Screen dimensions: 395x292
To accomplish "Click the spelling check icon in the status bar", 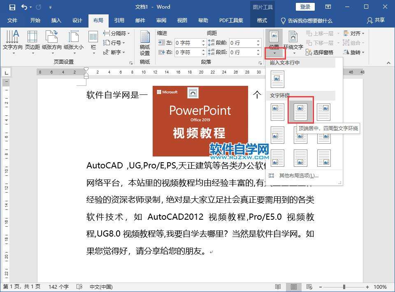I will tap(79, 287).
